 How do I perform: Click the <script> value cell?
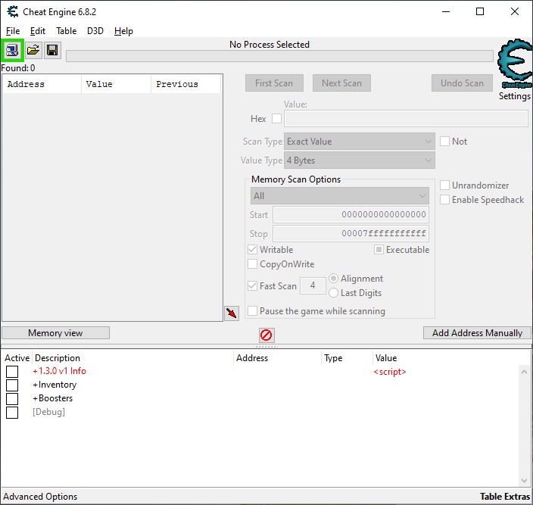click(x=390, y=372)
